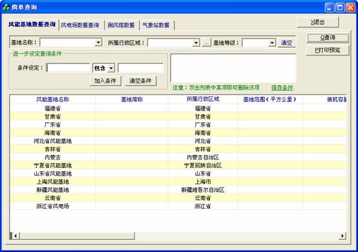Run the Q查询 search button

328,37
